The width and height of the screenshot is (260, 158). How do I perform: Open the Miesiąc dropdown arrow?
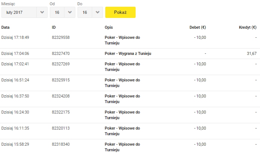[42, 12]
